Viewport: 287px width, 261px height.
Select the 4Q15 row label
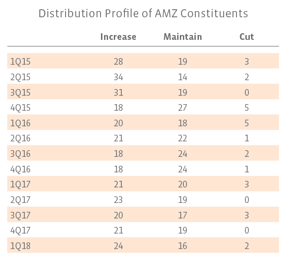[20, 108]
